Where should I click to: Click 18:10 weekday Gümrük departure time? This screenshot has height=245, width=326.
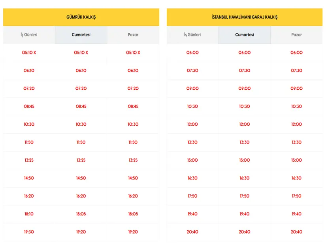pyautogui.click(x=29, y=214)
